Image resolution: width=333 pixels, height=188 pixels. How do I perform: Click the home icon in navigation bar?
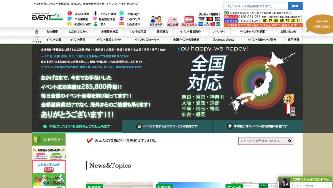(x=37, y=32)
